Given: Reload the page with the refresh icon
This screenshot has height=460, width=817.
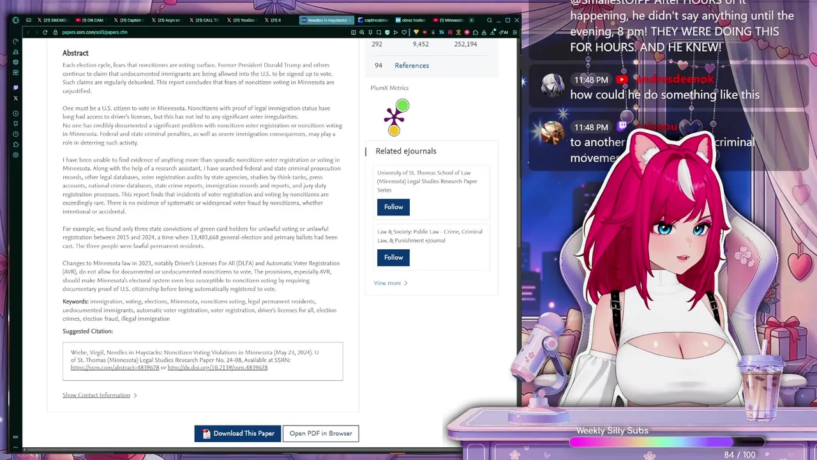Looking at the screenshot, I should [x=45, y=32].
